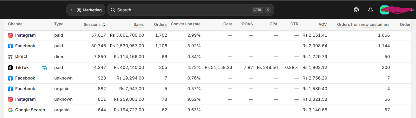Open the Google Search channel link
416x118 pixels.
coord(30,110)
